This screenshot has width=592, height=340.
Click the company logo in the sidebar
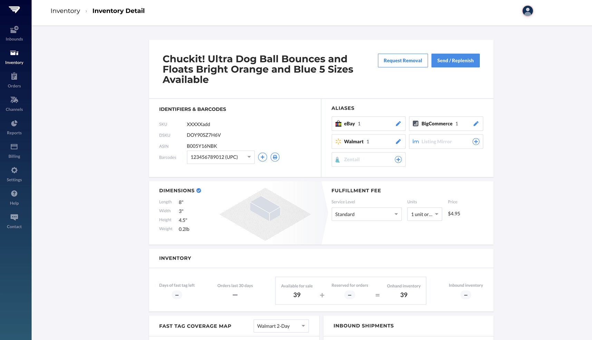point(14,10)
